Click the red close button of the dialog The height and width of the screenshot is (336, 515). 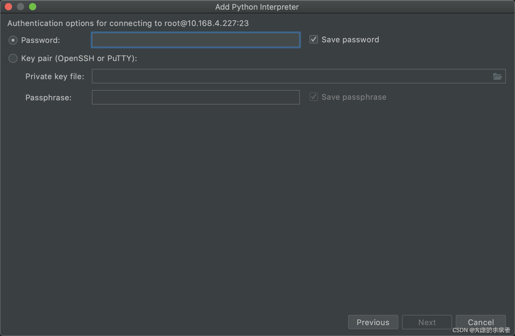click(8, 6)
